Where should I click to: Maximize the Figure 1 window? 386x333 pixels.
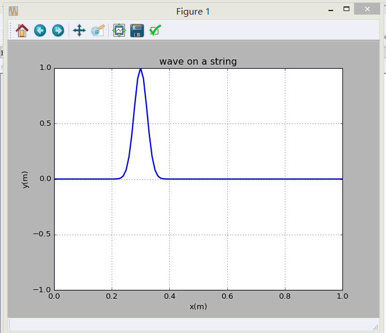(346, 9)
